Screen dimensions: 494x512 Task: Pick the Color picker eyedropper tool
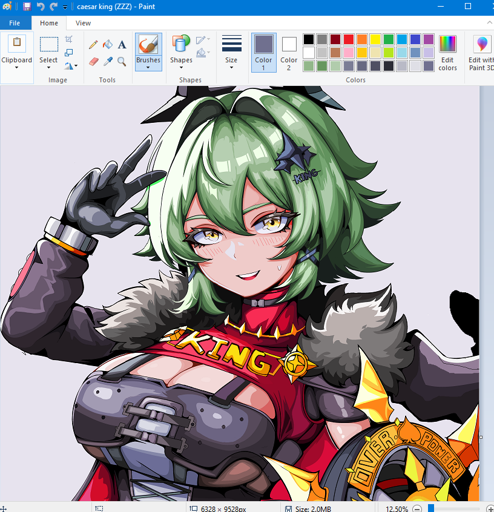coord(108,61)
